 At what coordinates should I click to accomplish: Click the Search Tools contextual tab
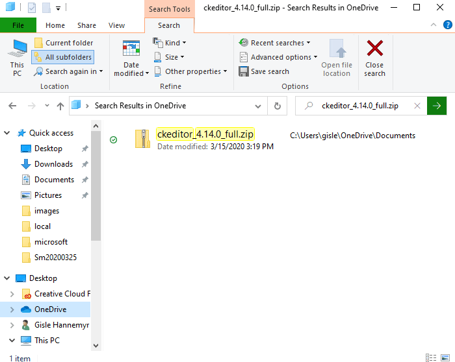[170, 9]
